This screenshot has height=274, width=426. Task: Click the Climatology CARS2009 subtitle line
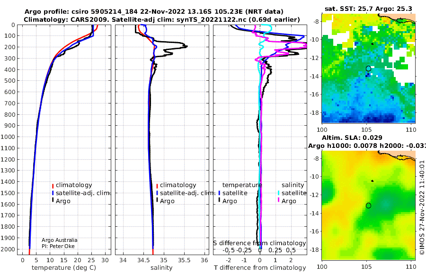pos(162,19)
